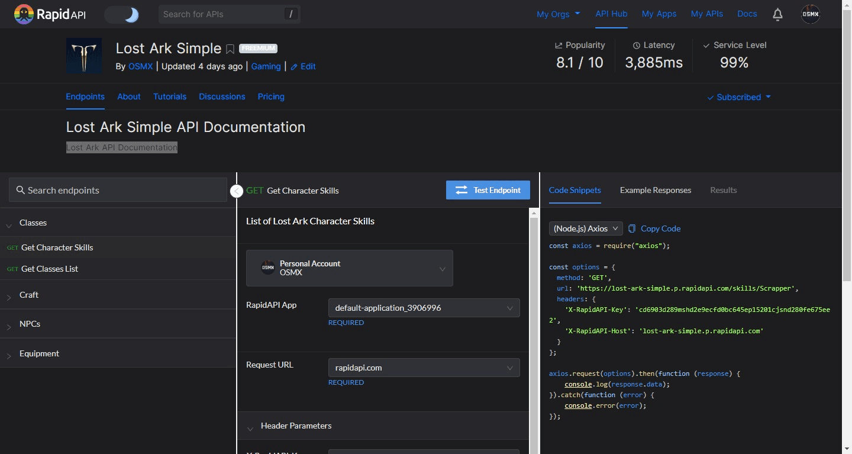Open My Orgs dropdown
The image size is (852, 454).
[558, 14]
